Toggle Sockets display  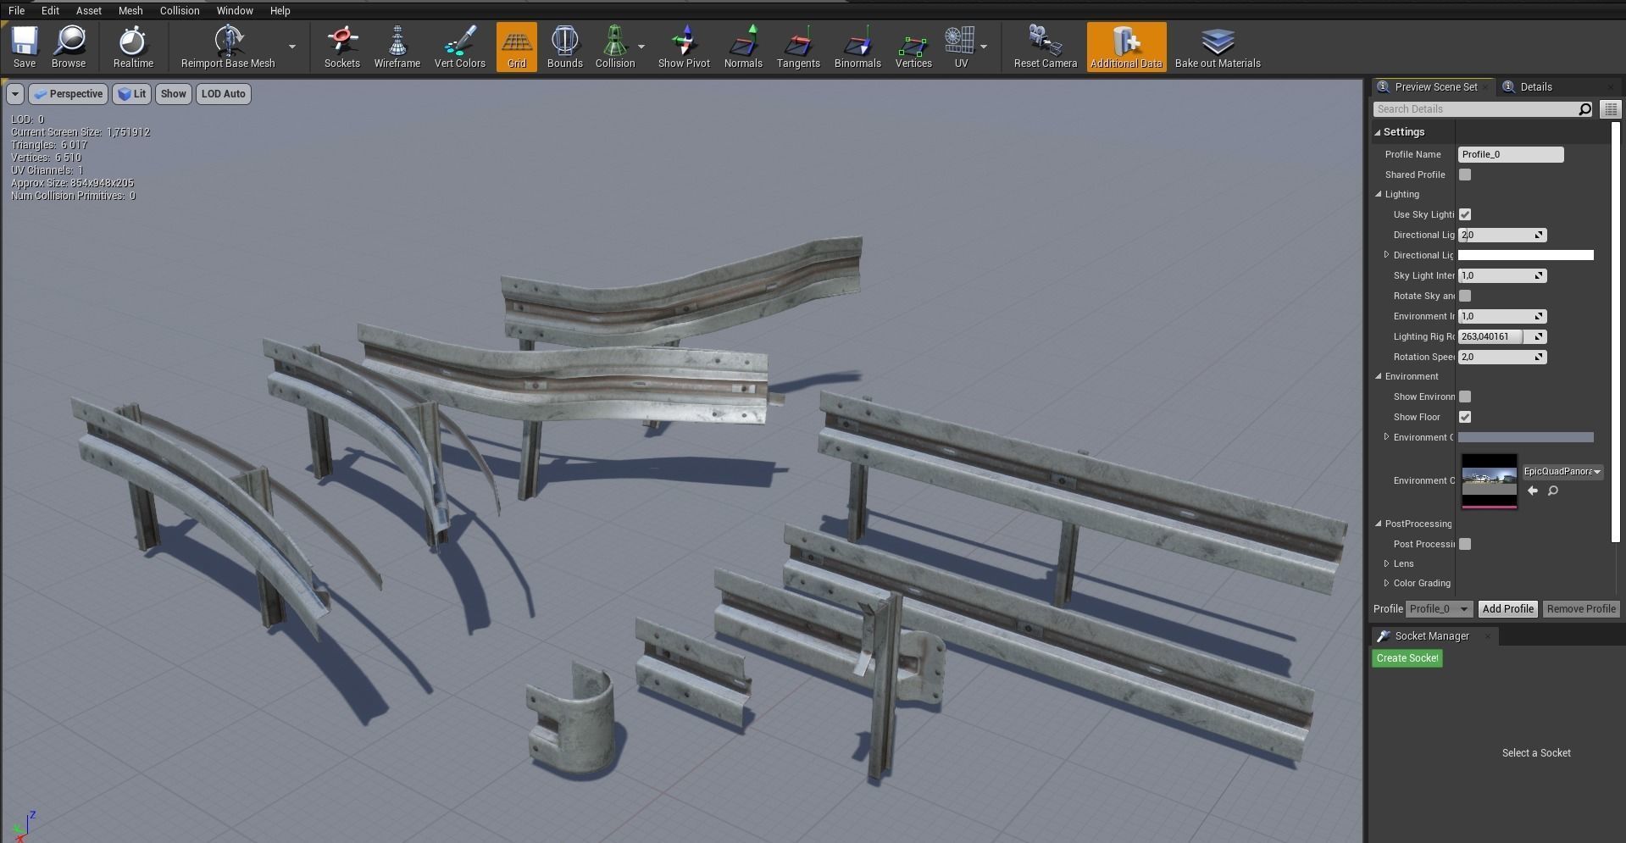click(342, 47)
